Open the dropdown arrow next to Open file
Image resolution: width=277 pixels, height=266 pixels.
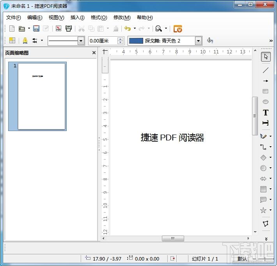(x=29, y=28)
